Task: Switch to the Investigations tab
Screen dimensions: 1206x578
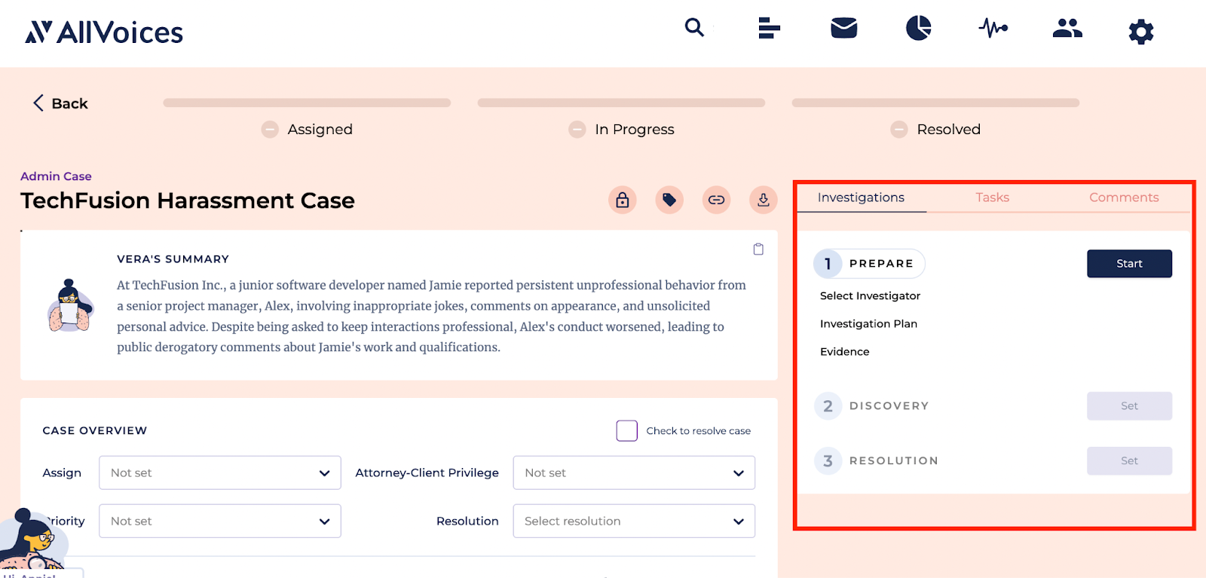Action: point(862,197)
